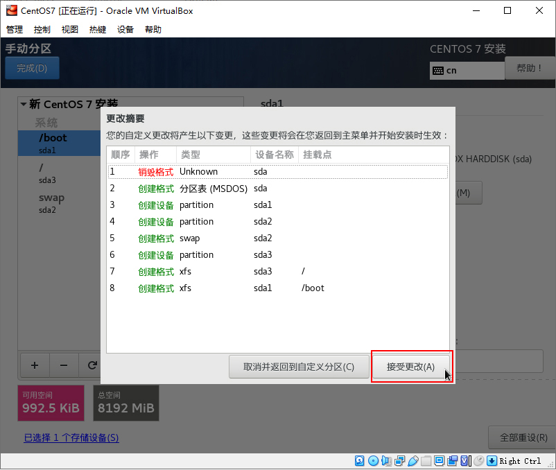Click the optical disc icon in VirtualBox status bar
The height and width of the screenshot is (470, 556).
(373, 460)
